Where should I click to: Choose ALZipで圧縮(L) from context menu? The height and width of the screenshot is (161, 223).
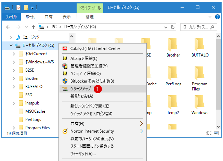click(x=103, y=59)
